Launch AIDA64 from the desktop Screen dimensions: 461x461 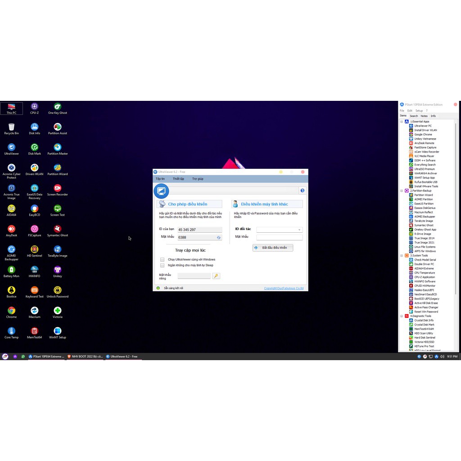[x=11, y=209]
